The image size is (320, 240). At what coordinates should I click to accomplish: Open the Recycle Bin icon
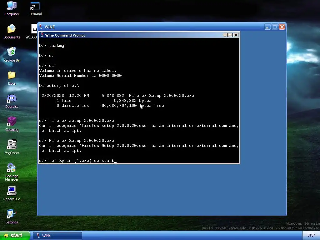pos(12,54)
